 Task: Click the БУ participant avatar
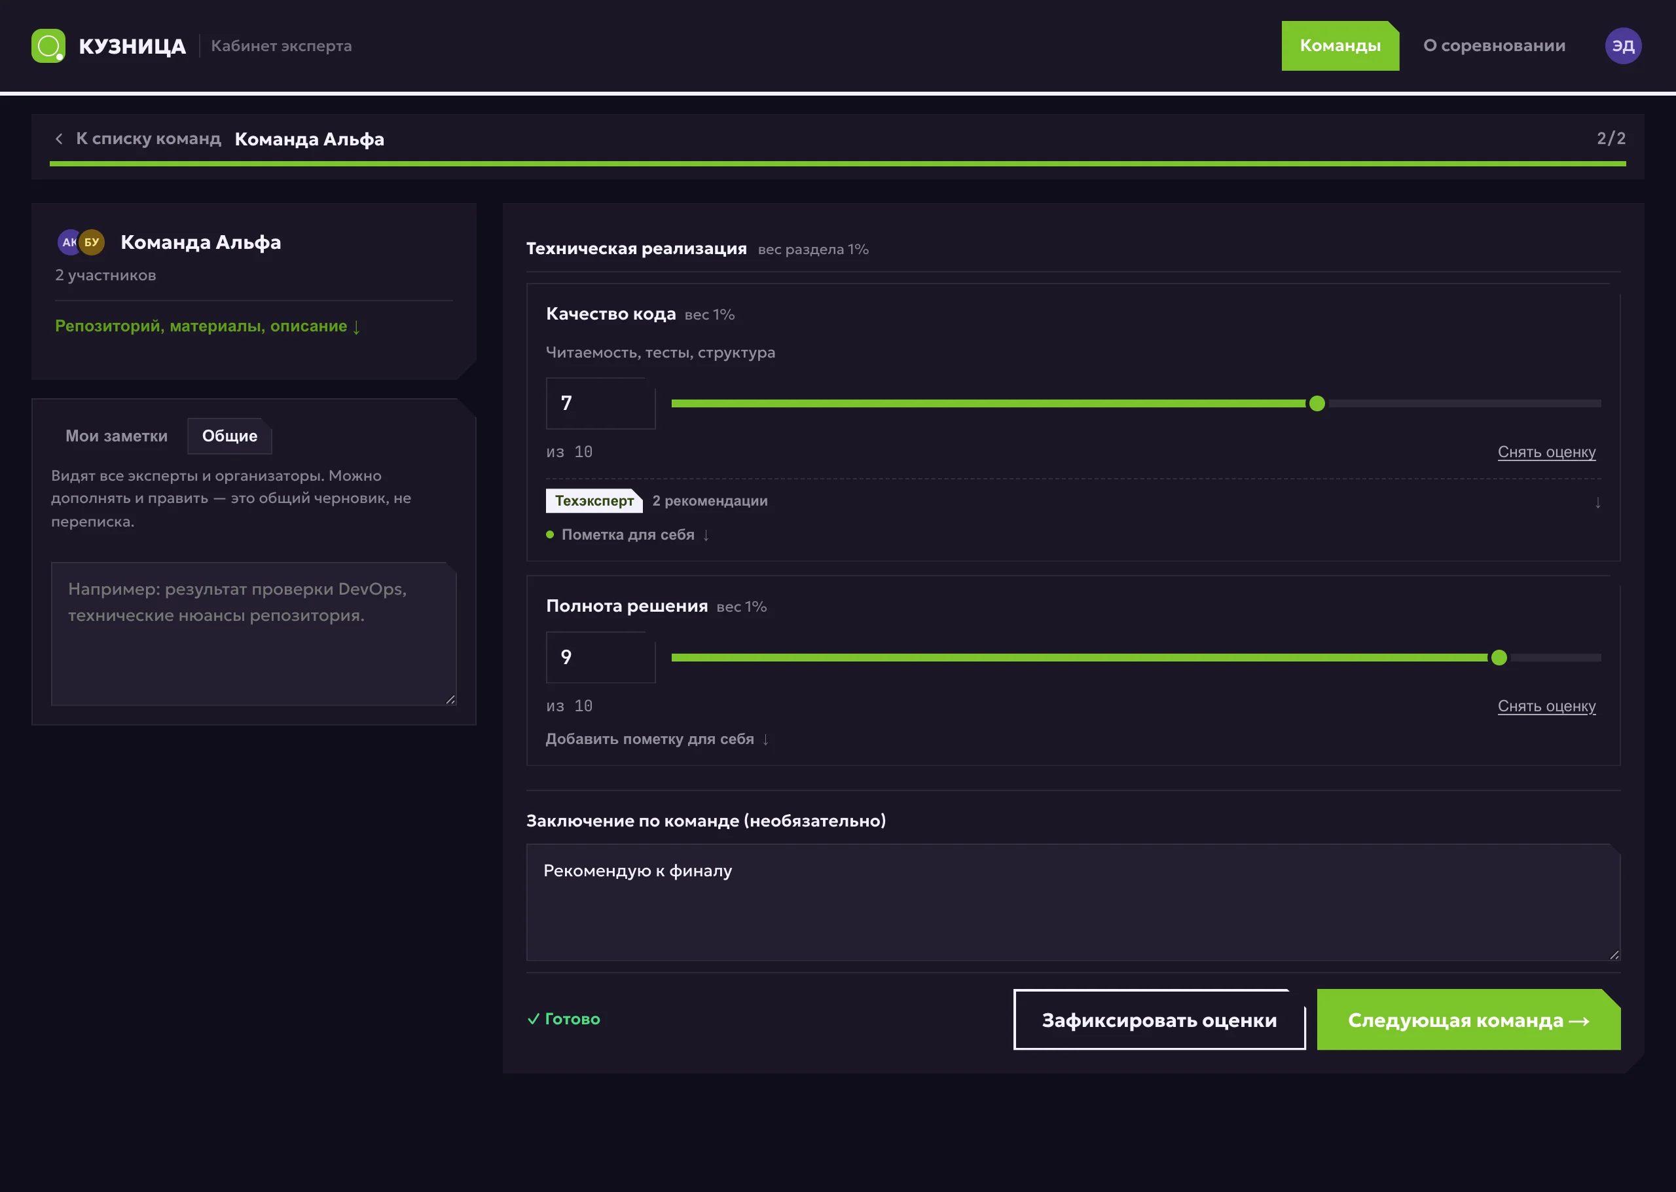92,242
